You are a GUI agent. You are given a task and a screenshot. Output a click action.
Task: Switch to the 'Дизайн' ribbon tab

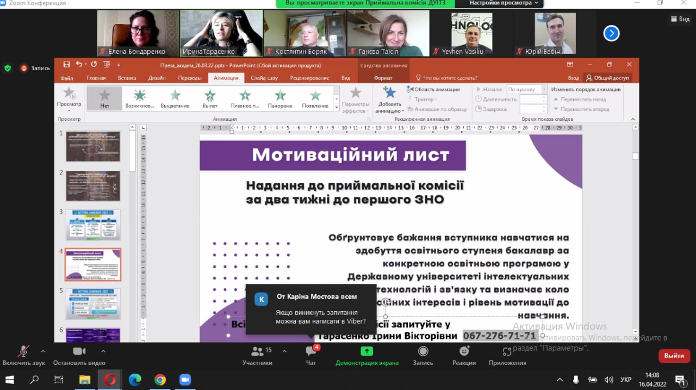point(157,78)
